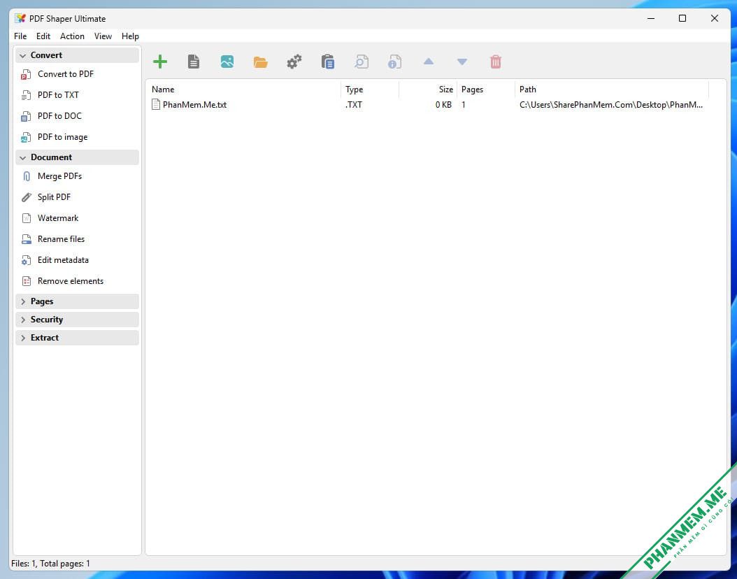
Task: Click the PDF Shaper Ultimate title bar logo
Action: coord(20,18)
